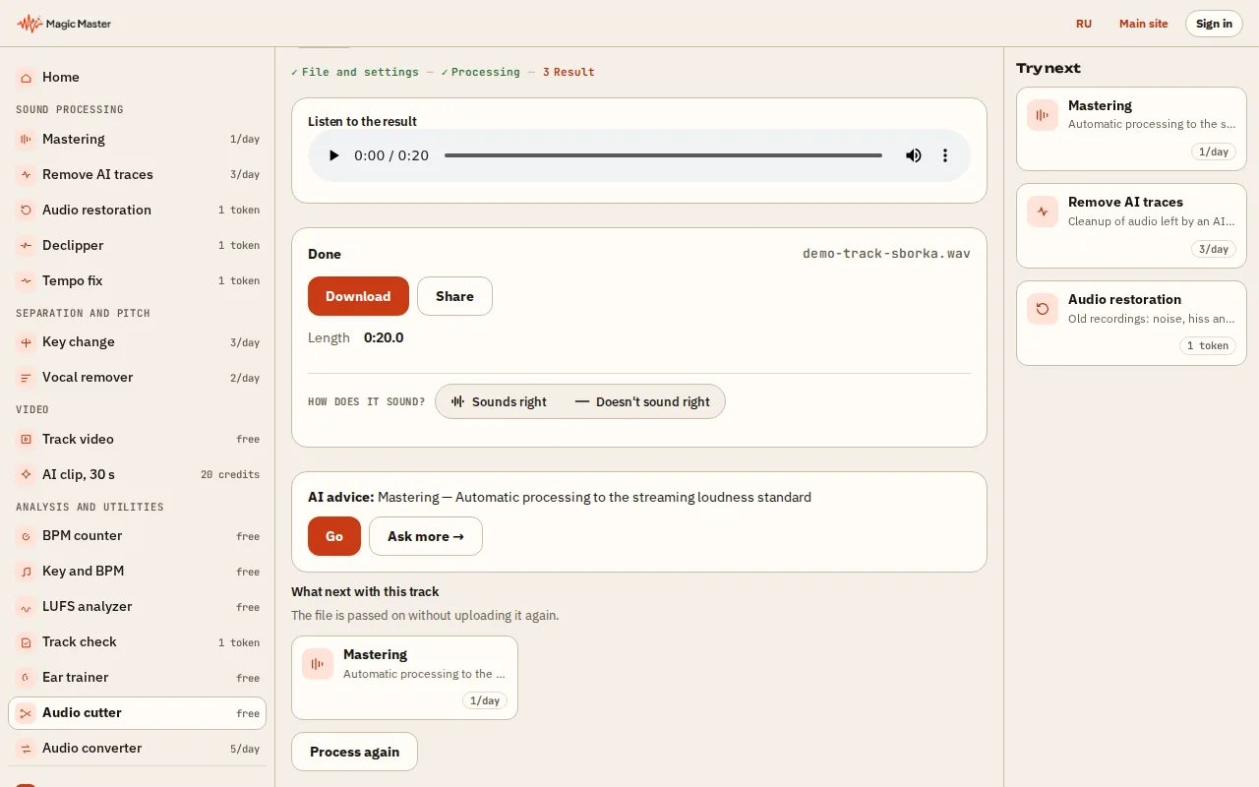Open the BPM counter utility
This screenshot has width=1259, height=787.
pyautogui.click(x=137, y=536)
